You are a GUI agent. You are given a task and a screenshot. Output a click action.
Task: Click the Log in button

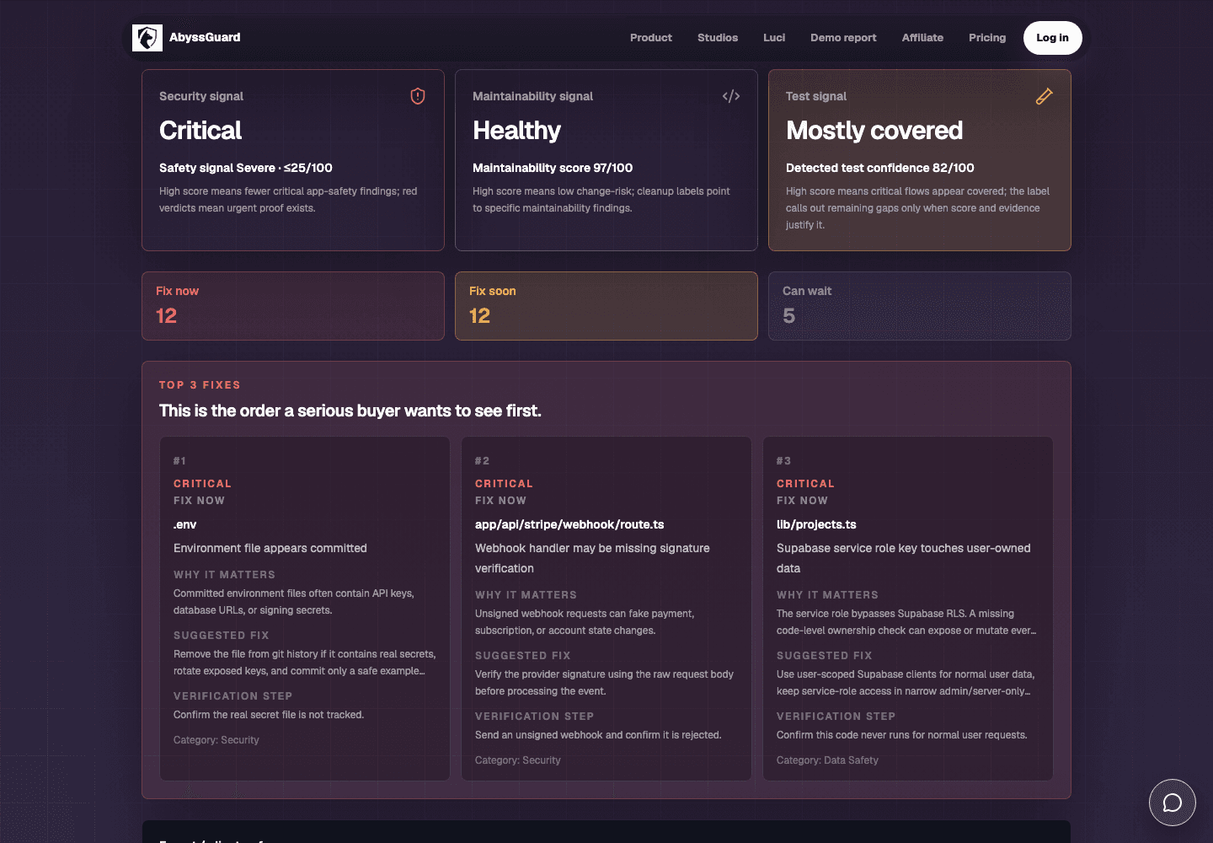click(1053, 38)
